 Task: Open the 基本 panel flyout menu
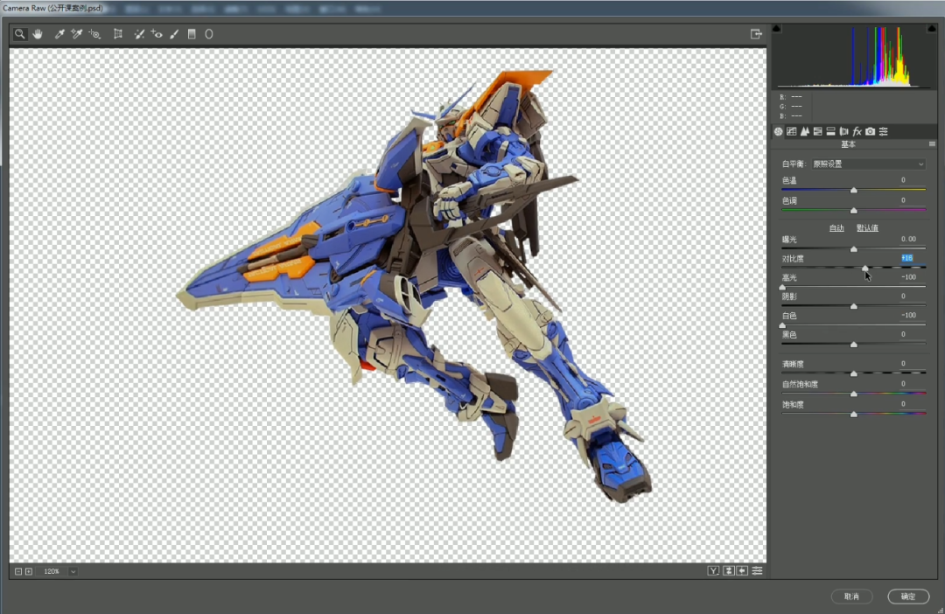(x=933, y=144)
